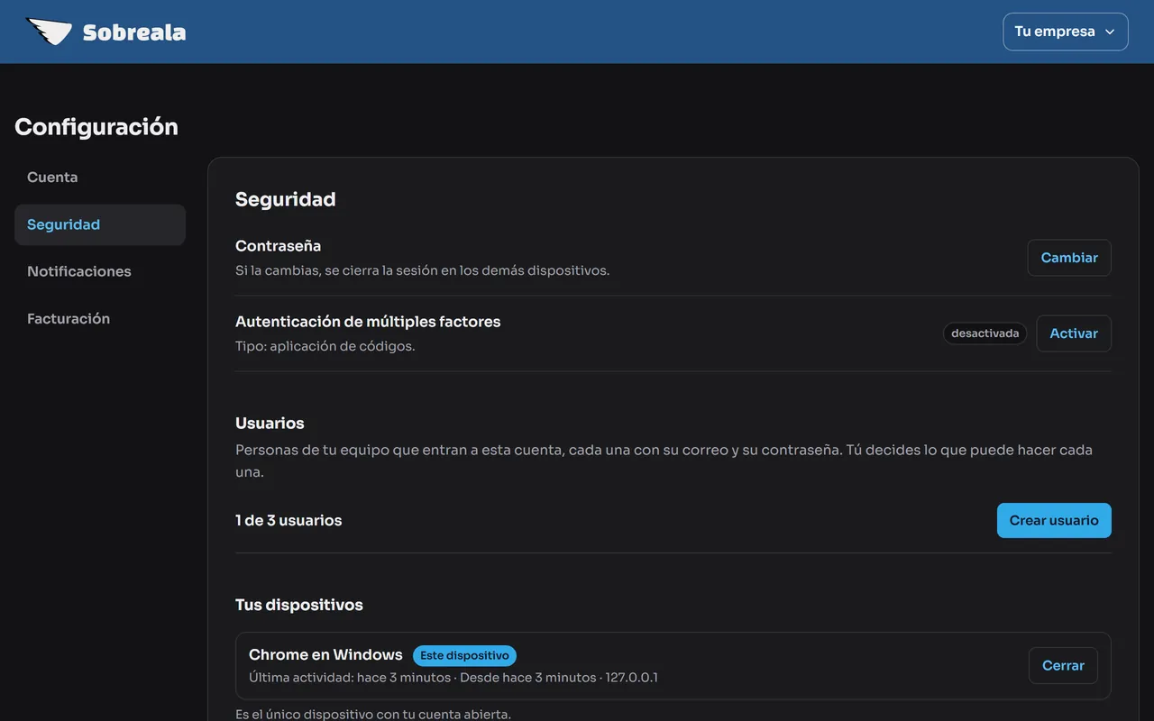
Task: Click the Contraseña label
Action: pos(279,246)
